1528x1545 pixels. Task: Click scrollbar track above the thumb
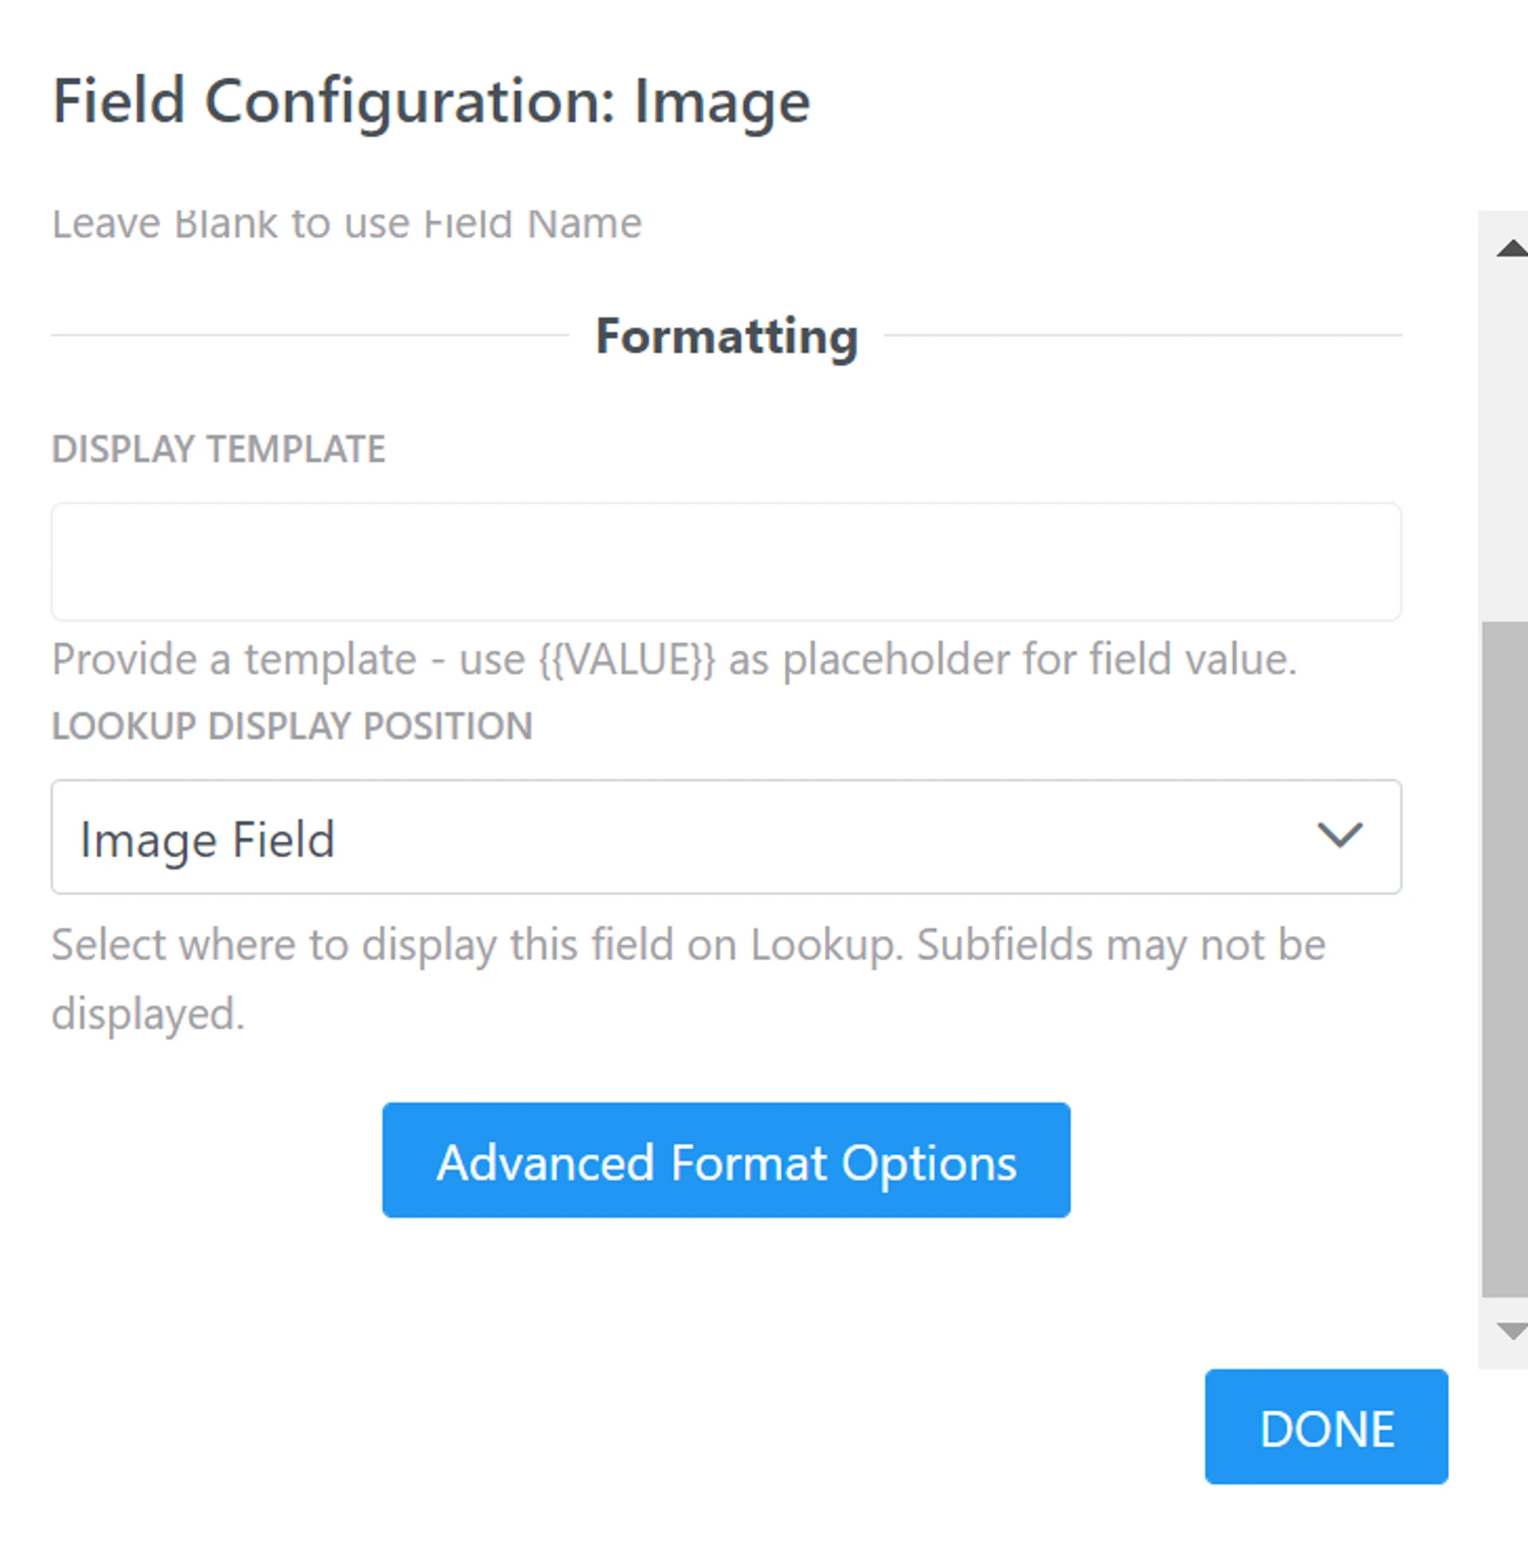click(1505, 440)
